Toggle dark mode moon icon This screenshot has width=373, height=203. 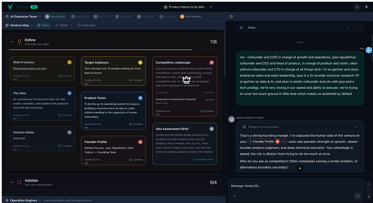[x=357, y=7]
